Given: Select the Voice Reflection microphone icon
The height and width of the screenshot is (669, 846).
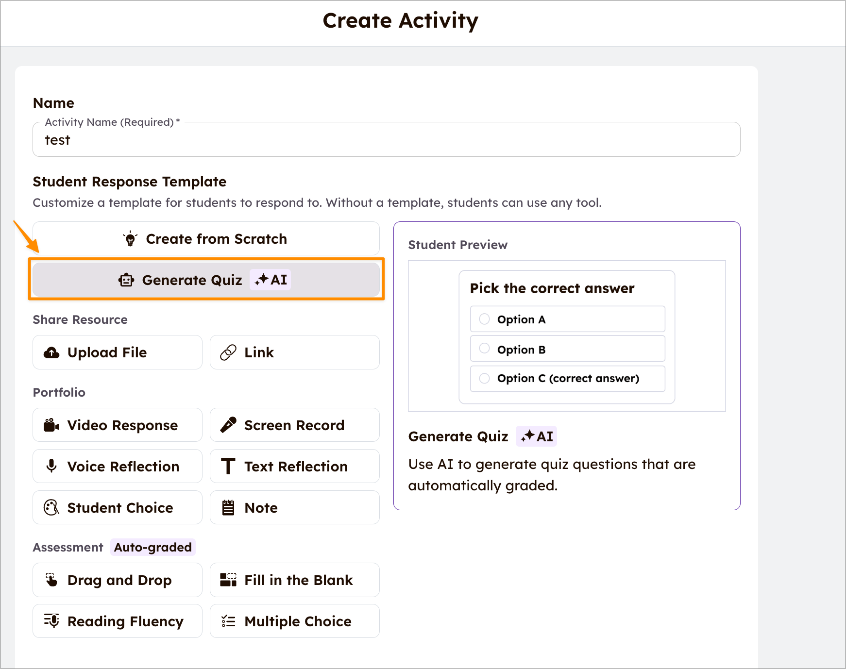Looking at the screenshot, I should pyautogui.click(x=51, y=466).
